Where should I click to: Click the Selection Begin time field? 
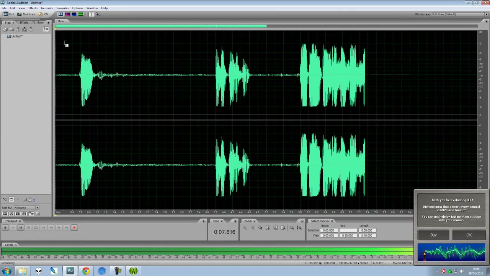coord(328,230)
